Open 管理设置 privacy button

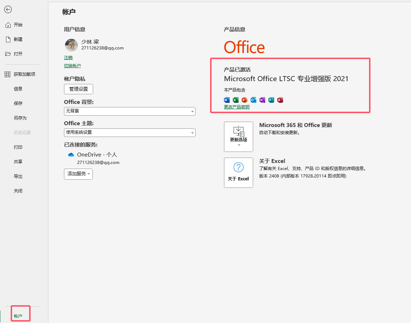[78, 89]
